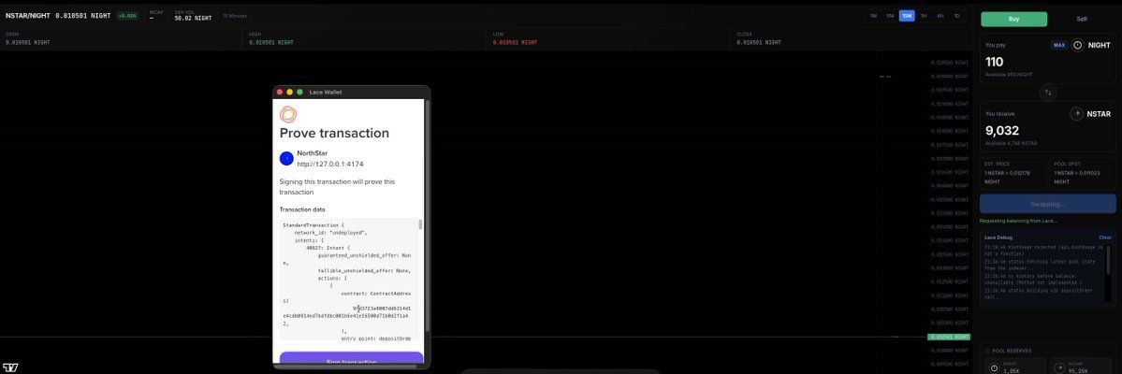Click the Lace Wallet window vertical scrollbar
The width and height of the screenshot is (1122, 374).
pyautogui.click(x=428, y=214)
